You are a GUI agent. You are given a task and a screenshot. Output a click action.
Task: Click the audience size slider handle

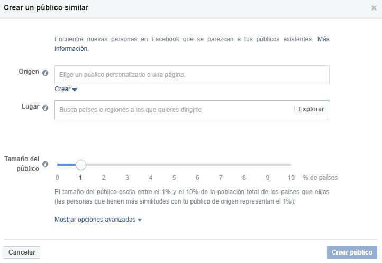80,165
